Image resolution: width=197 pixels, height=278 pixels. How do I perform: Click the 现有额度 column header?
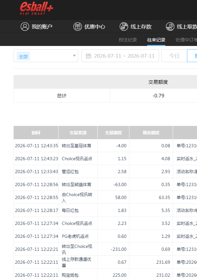pyautogui.click(x=151, y=133)
